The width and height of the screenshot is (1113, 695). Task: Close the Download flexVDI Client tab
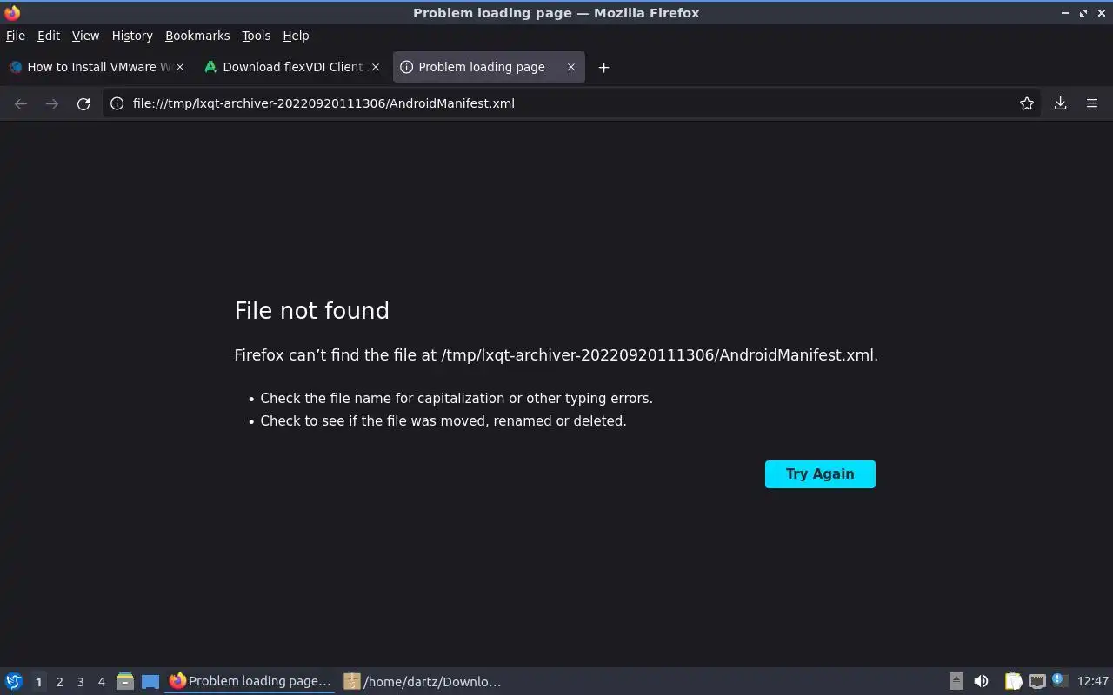click(376, 67)
